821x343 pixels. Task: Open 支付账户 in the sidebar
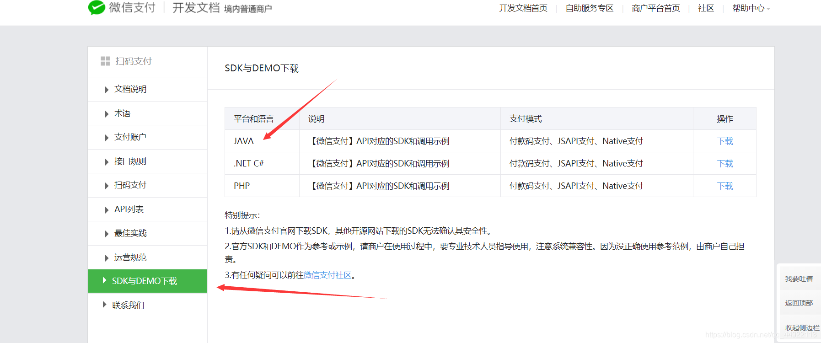click(130, 137)
